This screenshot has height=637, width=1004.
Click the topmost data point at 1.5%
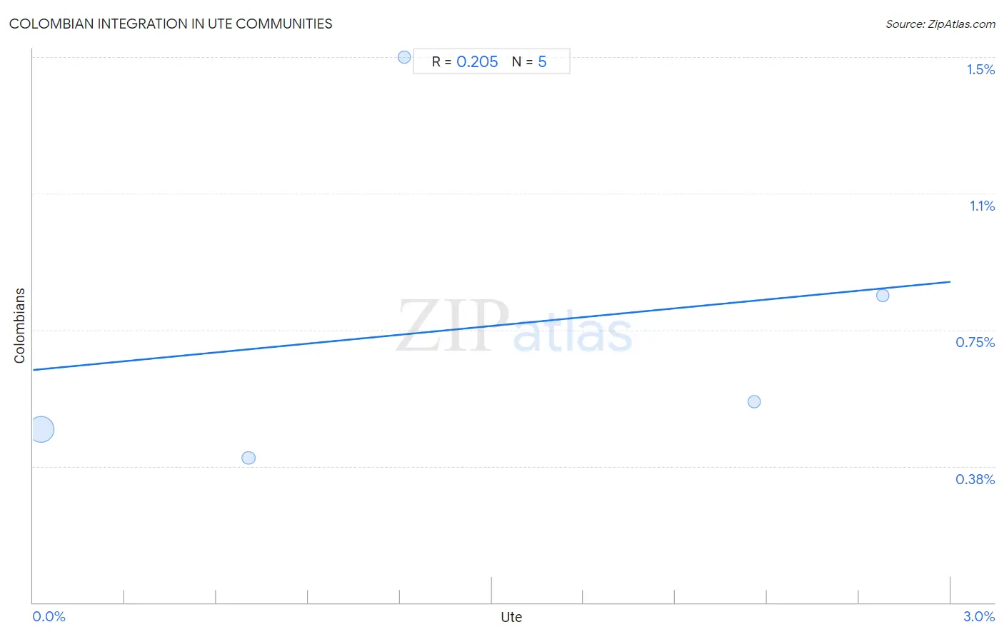click(x=404, y=57)
